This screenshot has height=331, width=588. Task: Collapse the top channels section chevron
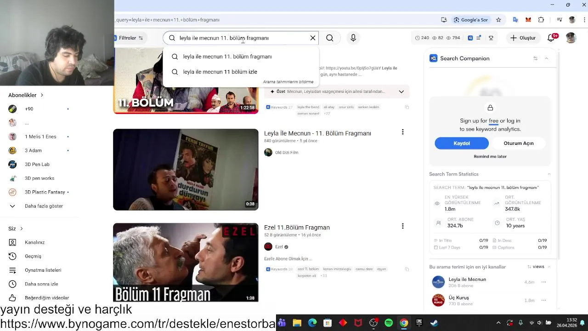[x=549, y=267]
